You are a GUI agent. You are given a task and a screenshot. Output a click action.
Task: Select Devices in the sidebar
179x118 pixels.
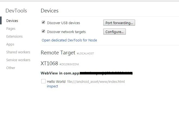12,21
